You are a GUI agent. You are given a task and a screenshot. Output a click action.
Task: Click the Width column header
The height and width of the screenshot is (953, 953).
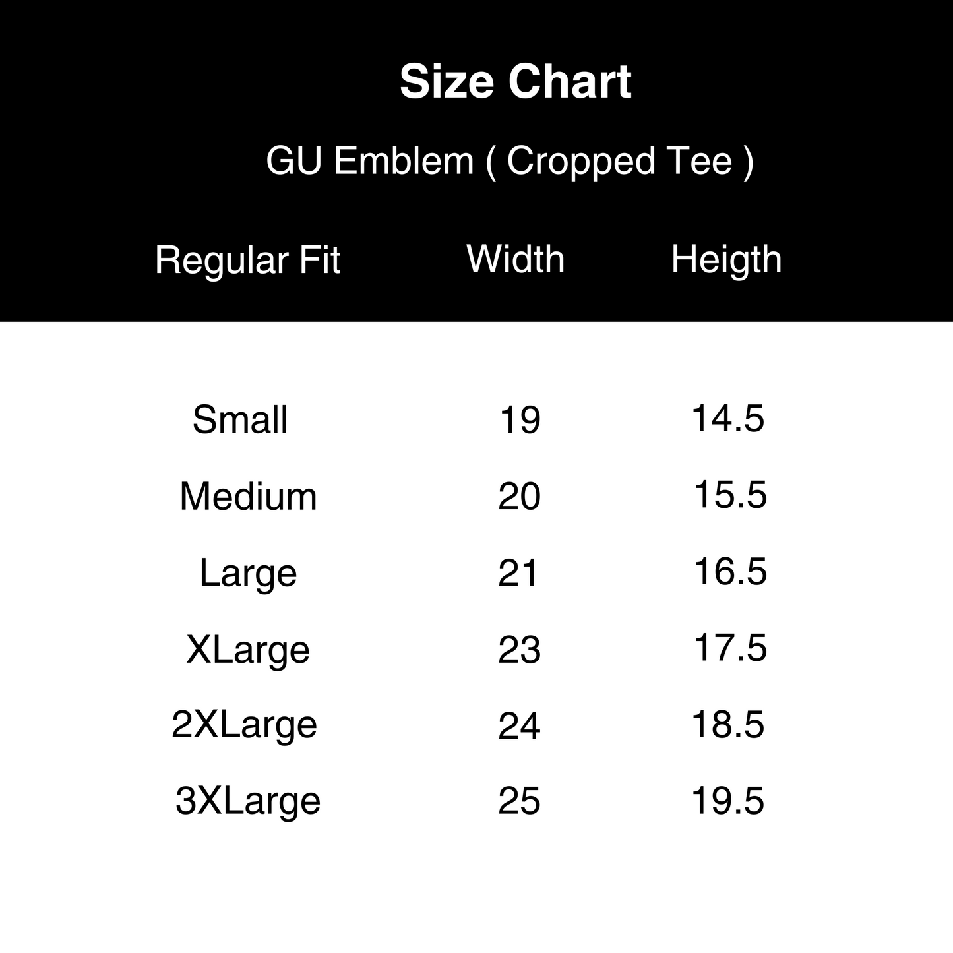point(515,259)
